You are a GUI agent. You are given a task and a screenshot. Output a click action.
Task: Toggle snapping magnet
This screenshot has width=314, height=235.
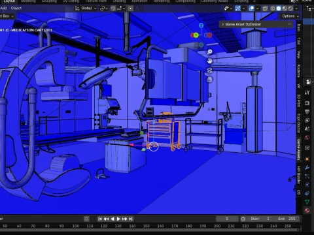click(113, 8)
